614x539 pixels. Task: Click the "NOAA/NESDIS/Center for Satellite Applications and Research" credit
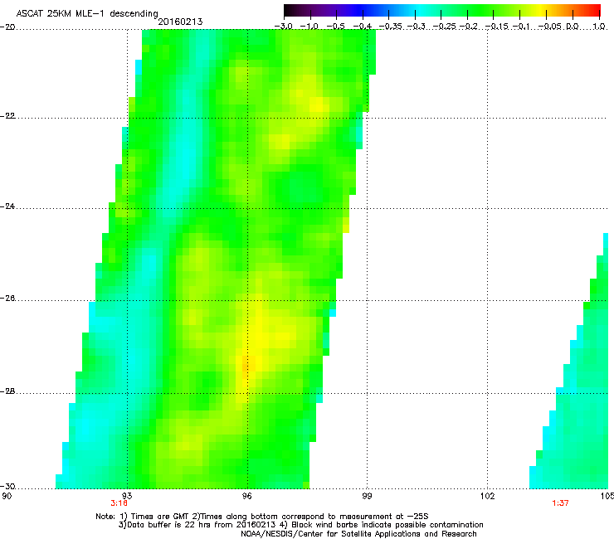point(358,534)
